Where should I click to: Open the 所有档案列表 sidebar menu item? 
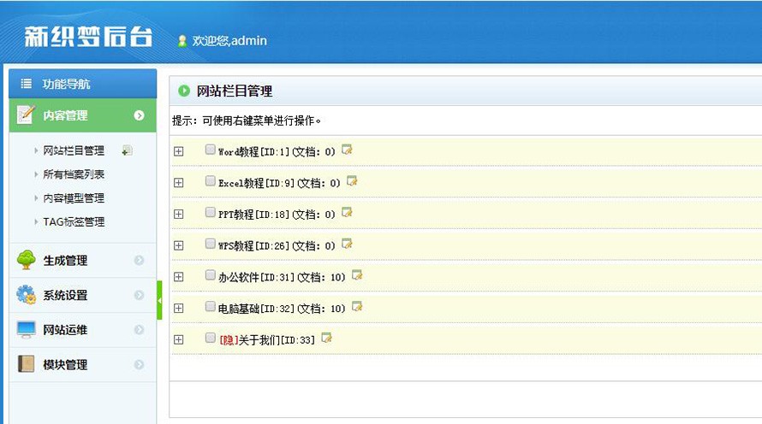(x=74, y=174)
